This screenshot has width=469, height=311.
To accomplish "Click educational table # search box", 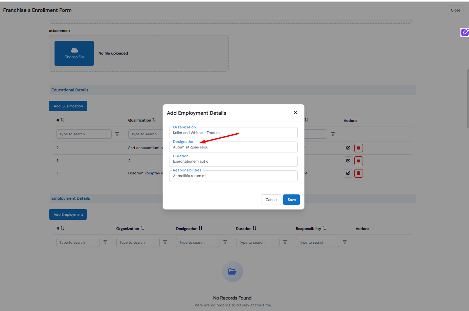I will (x=84, y=134).
